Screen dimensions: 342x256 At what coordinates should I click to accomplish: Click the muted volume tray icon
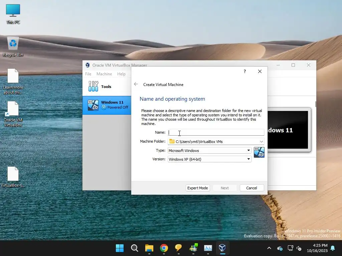coord(299,248)
